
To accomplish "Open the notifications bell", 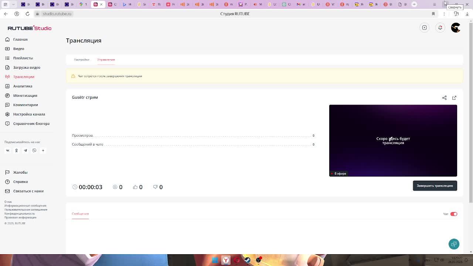I will 440,28.
